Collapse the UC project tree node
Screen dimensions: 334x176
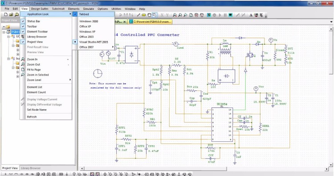coord(8,37)
